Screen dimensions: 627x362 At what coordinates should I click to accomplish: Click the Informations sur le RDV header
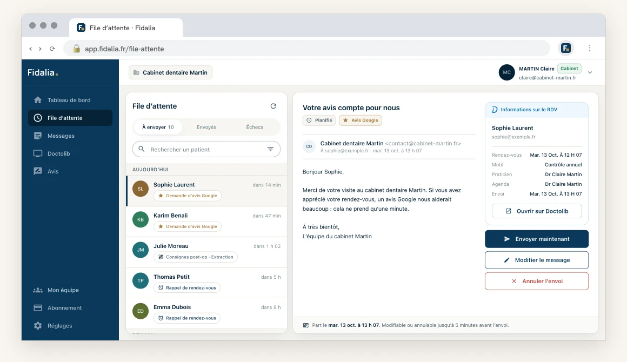coord(537,110)
